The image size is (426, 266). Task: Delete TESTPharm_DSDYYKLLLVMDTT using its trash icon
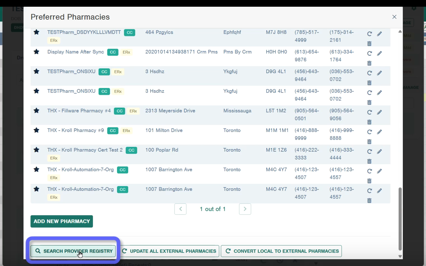(369, 44)
